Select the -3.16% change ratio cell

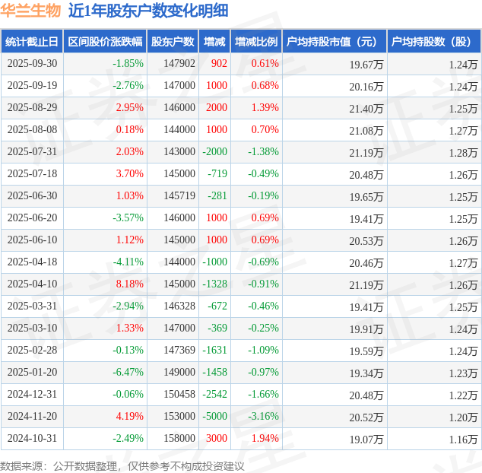point(263,417)
